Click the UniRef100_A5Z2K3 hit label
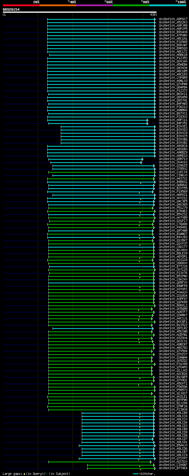The height and width of the screenshot is (476, 189). [x=173, y=22]
